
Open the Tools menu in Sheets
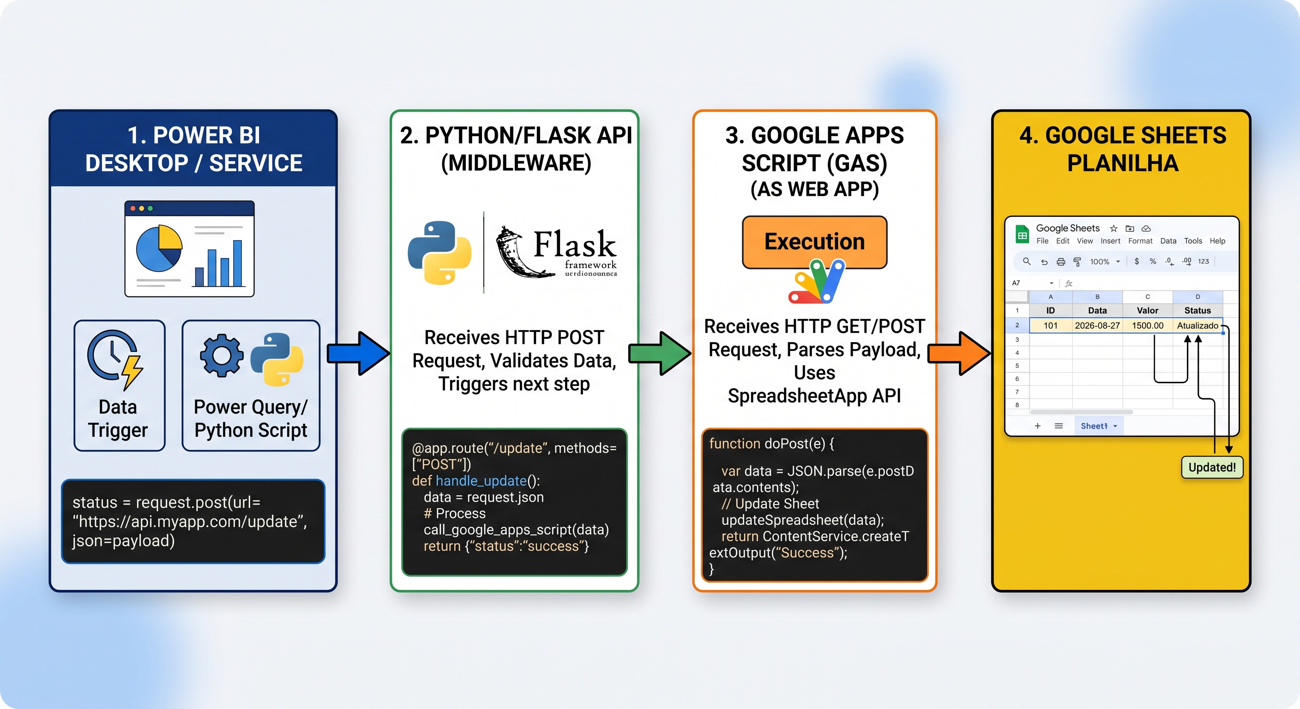[1193, 241]
